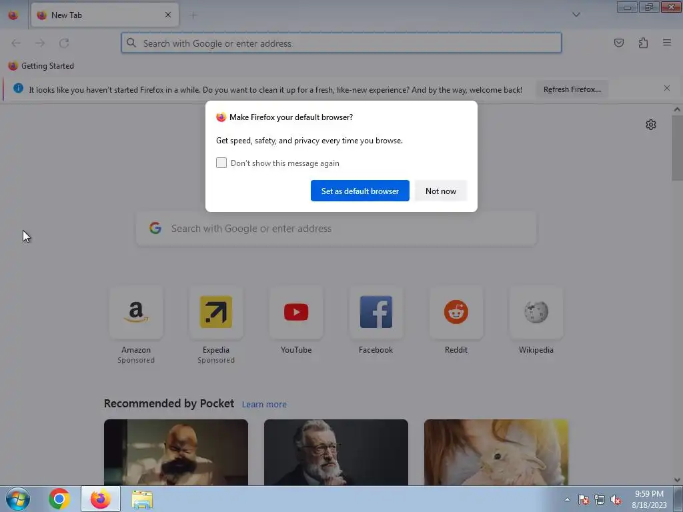This screenshot has height=512, width=683.
Task: Click the address bar magnifier icon
Action: coord(131,43)
